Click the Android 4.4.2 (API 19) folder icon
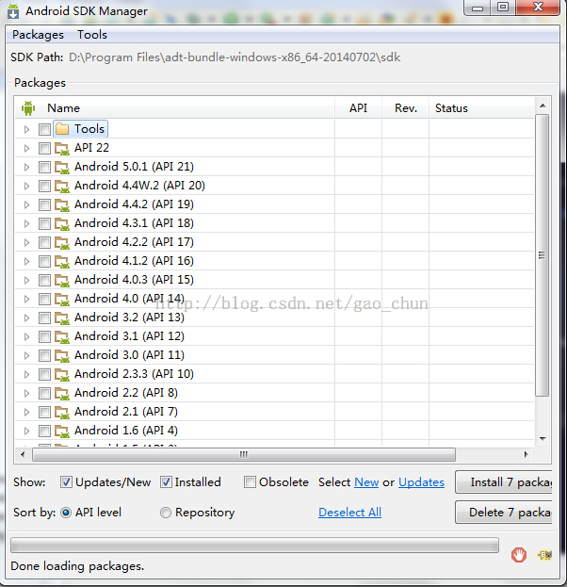The width and height of the screenshot is (567, 587). (62, 204)
